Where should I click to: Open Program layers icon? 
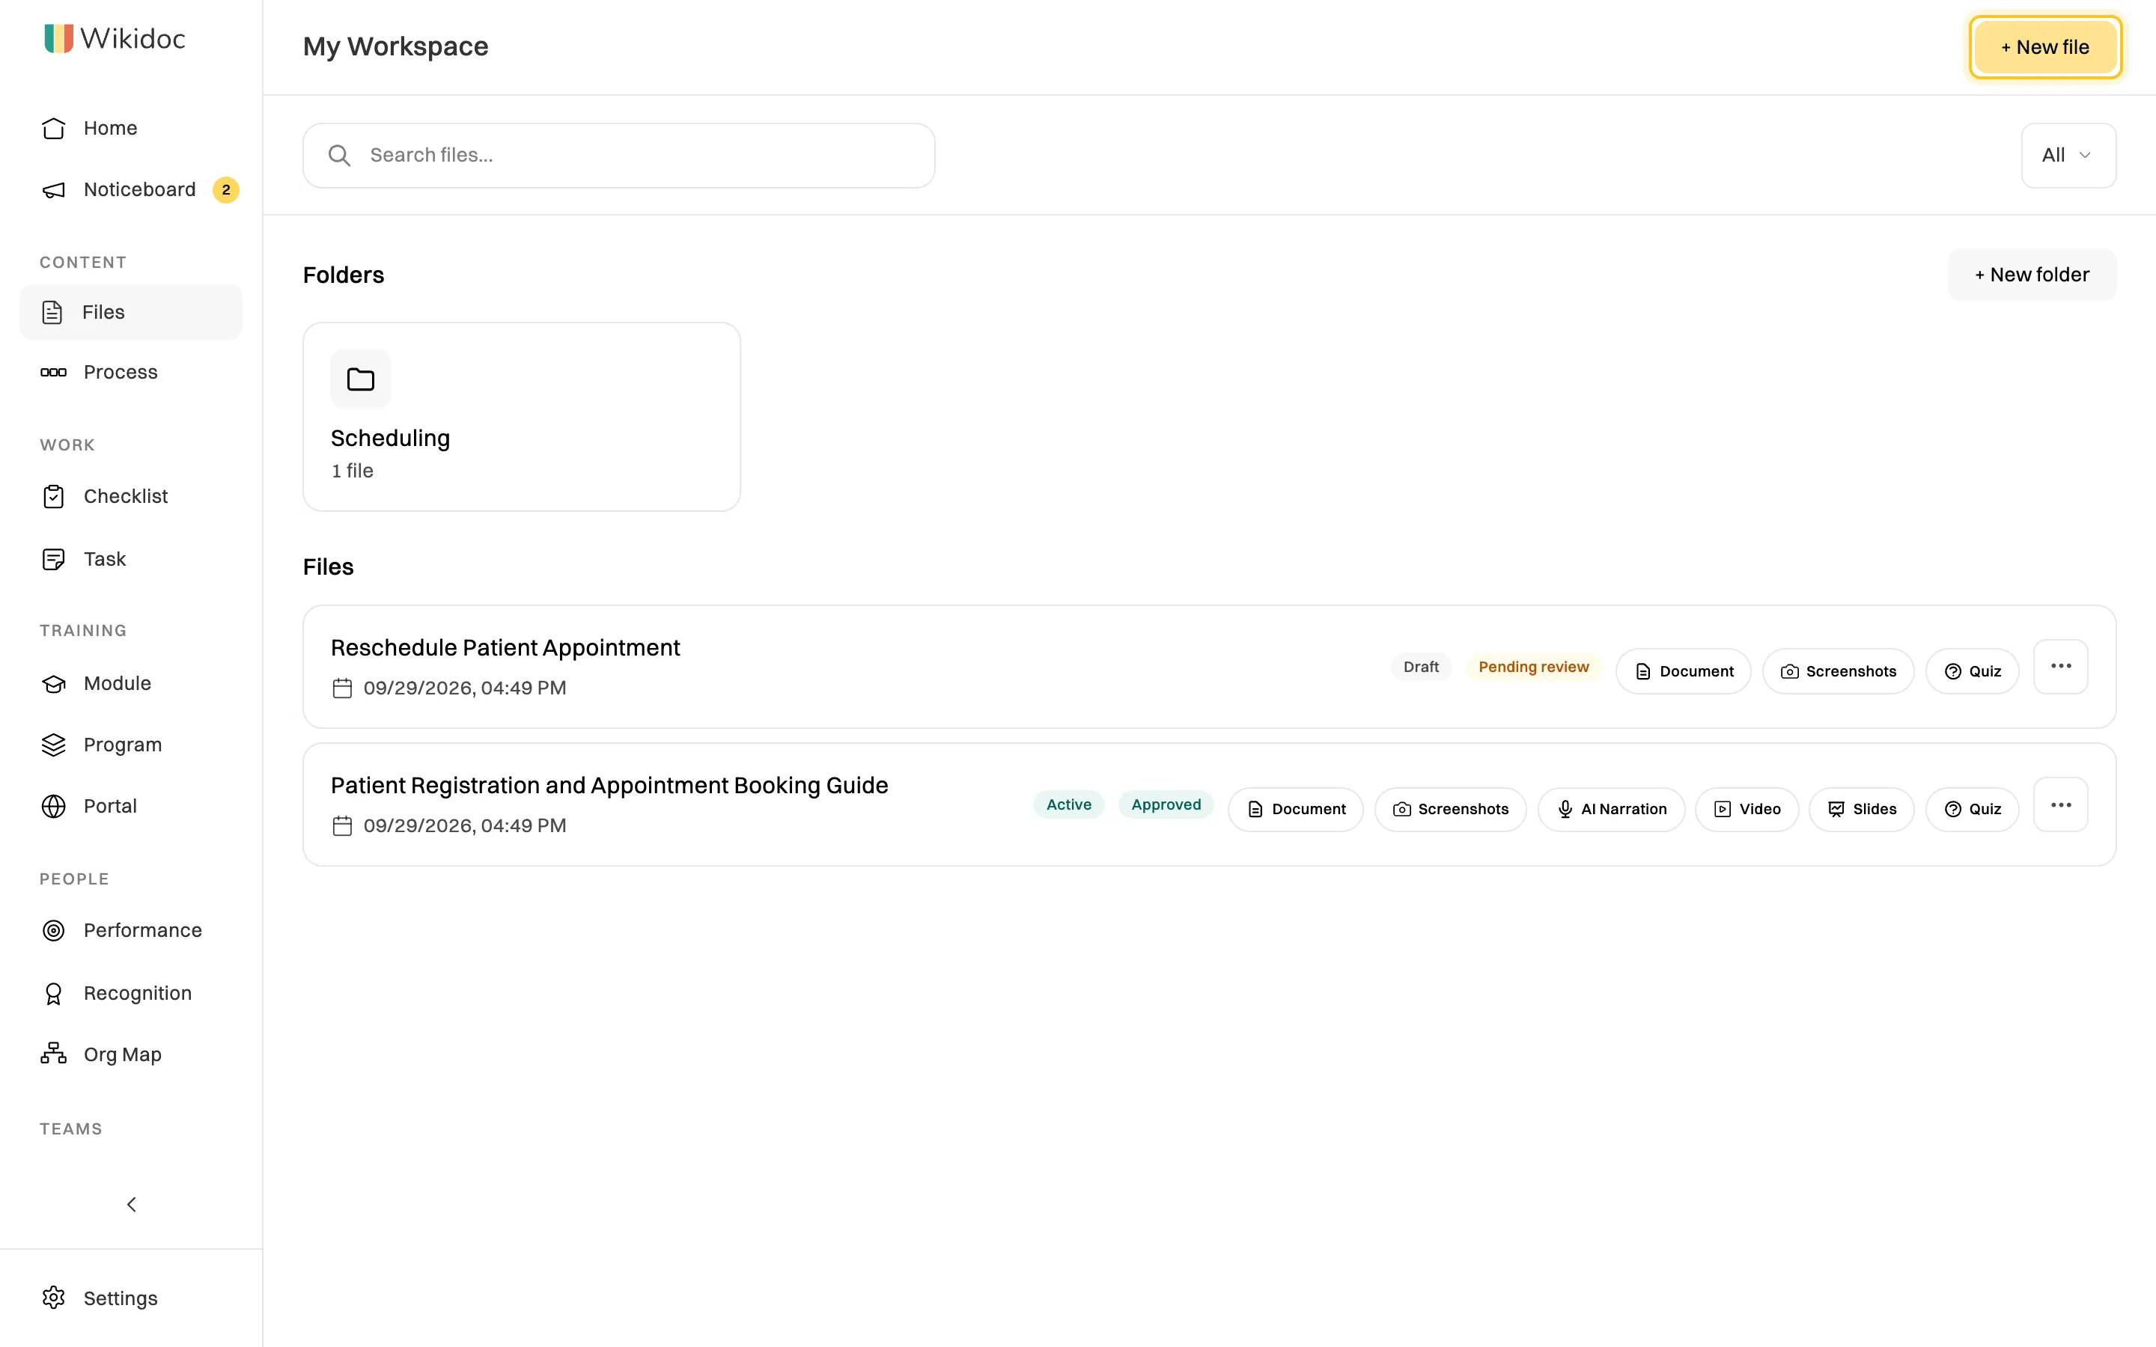[53, 745]
